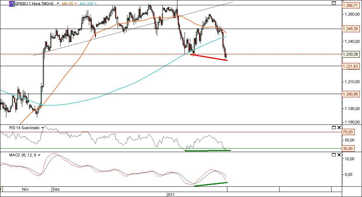Select the 1.200,86 price level label
The width and height of the screenshot is (362, 197).
pyautogui.click(x=350, y=94)
